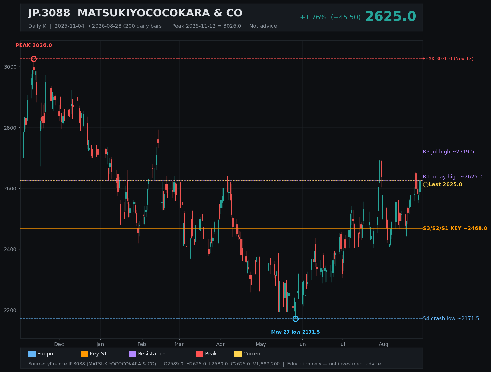491x372 pixels.
Task: Click the "R1 today high ~2625.0" label
Action: click(453, 177)
